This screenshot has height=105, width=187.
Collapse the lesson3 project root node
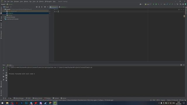(x=4, y=9)
